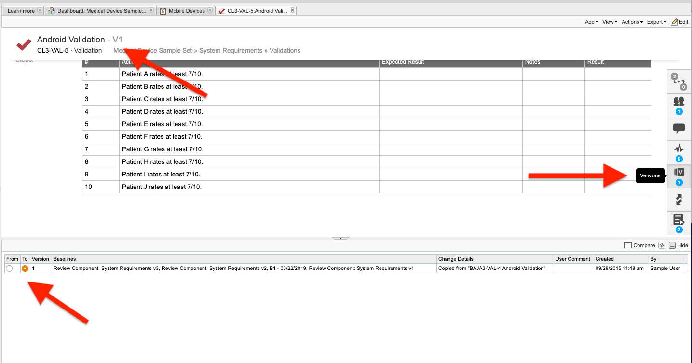This screenshot has width=692, height=363.
Task: Click the Result column header in steps table
Action: click(618, 62)
